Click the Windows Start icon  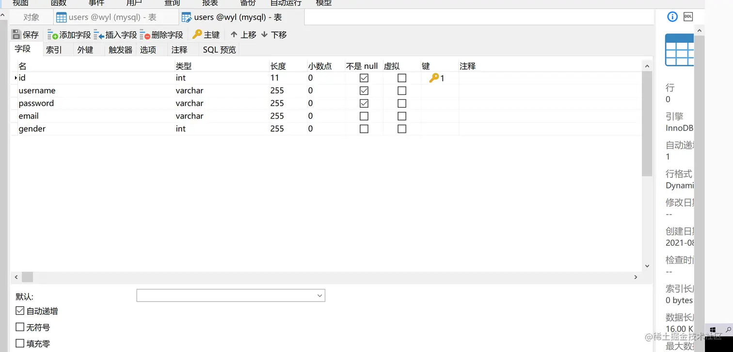tap(713, 330)
